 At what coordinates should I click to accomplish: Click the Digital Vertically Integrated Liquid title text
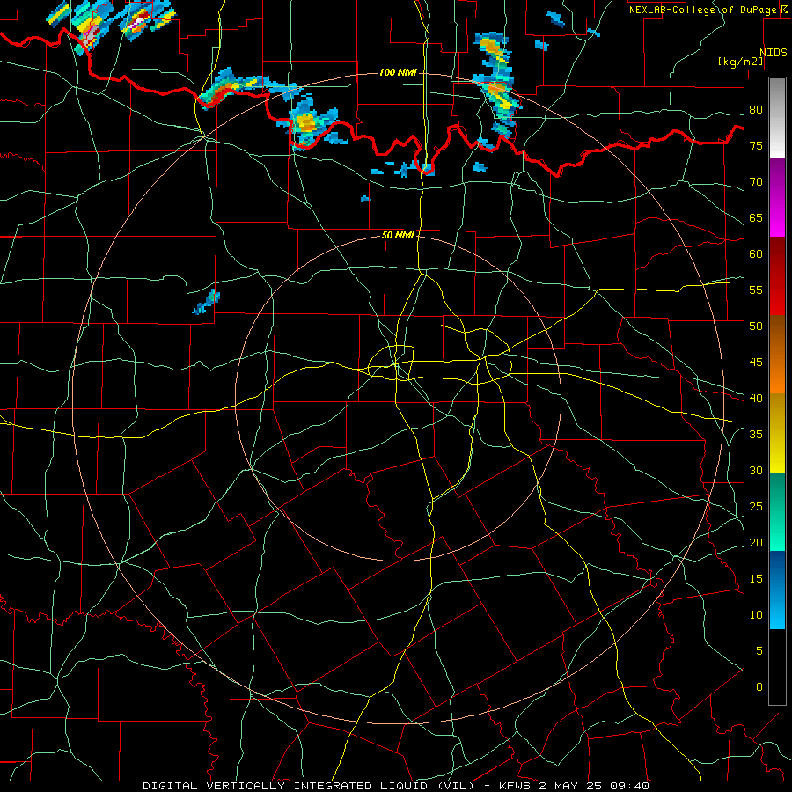pos(308,786)
